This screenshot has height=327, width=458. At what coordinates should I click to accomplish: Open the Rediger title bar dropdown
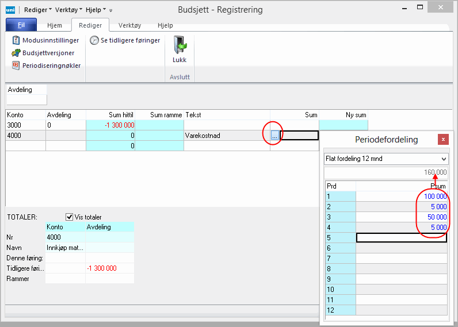tap(38, 10)
